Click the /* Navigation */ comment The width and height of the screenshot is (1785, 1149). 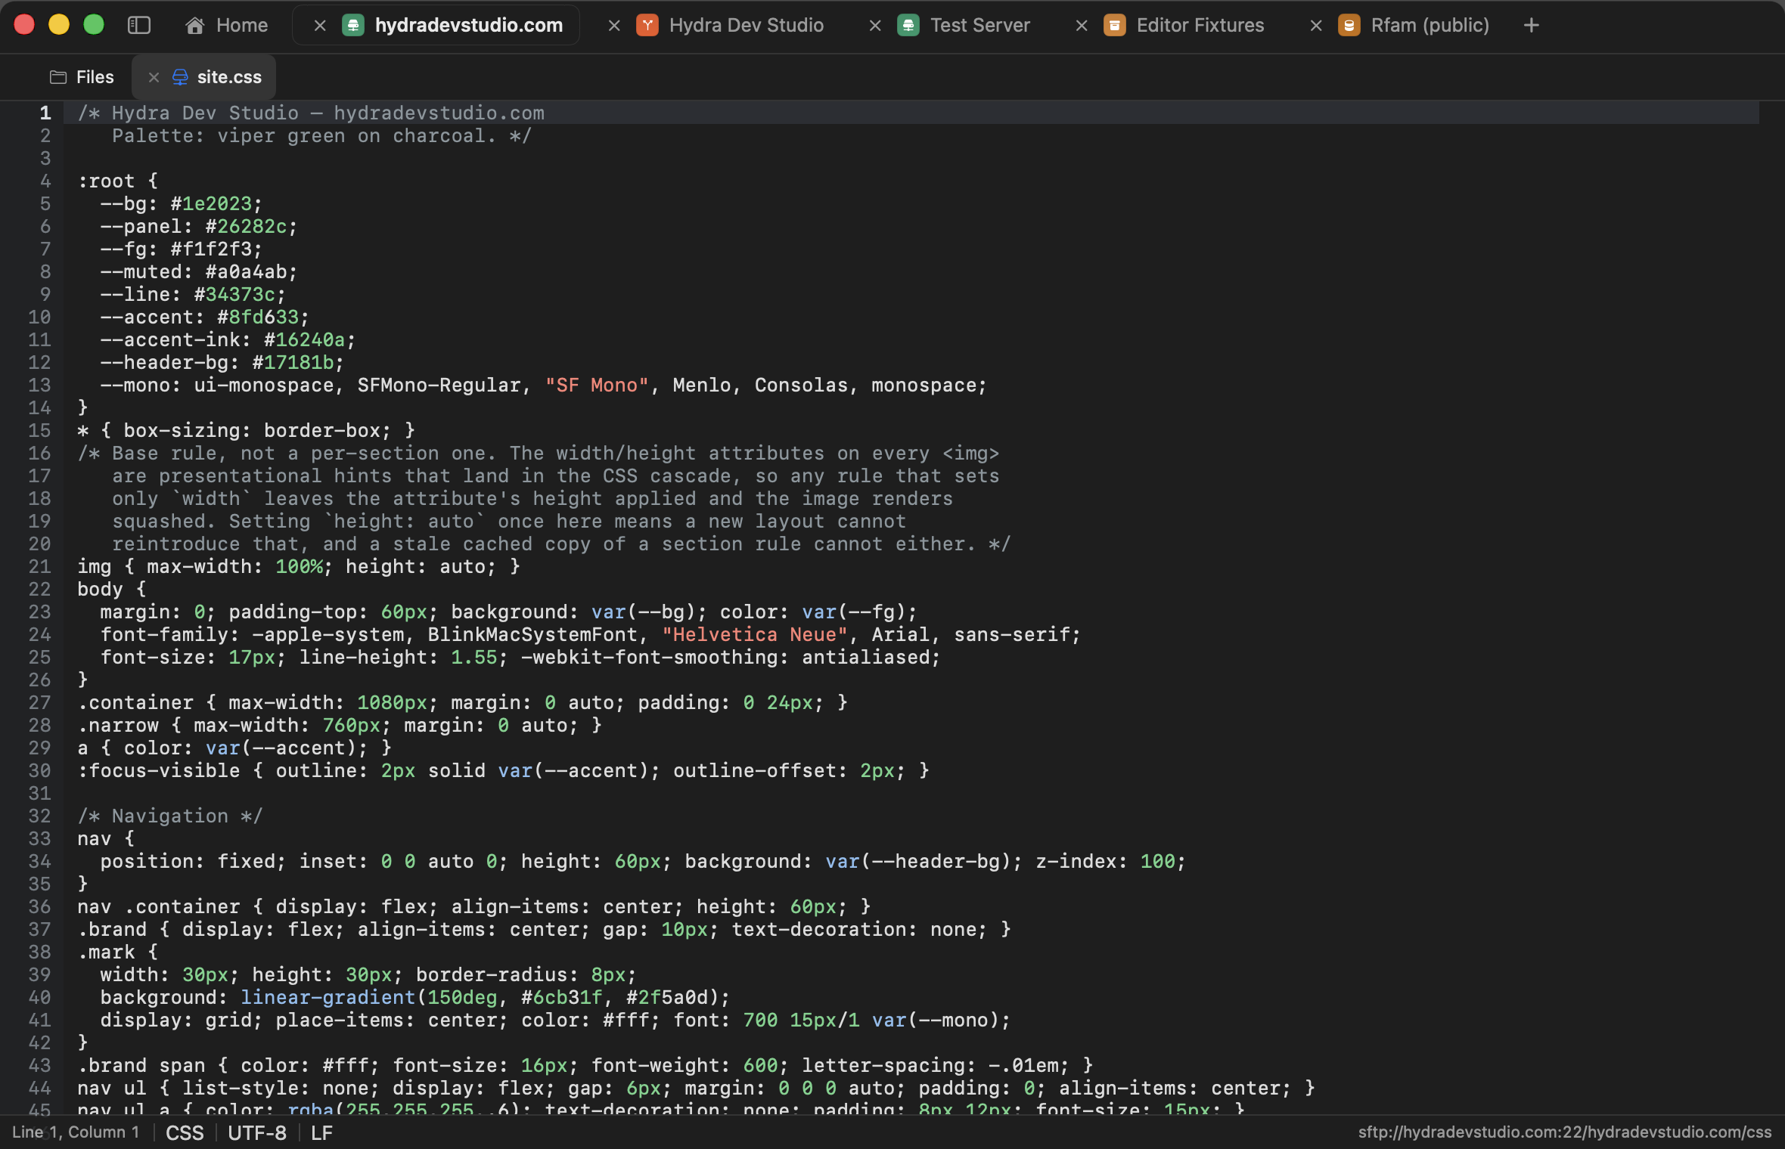[169, 816]
